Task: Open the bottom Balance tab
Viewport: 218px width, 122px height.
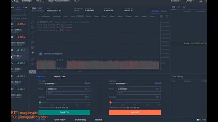Action: 98,120
